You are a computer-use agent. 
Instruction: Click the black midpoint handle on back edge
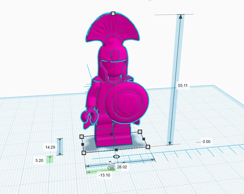click(x=111, y=134)
